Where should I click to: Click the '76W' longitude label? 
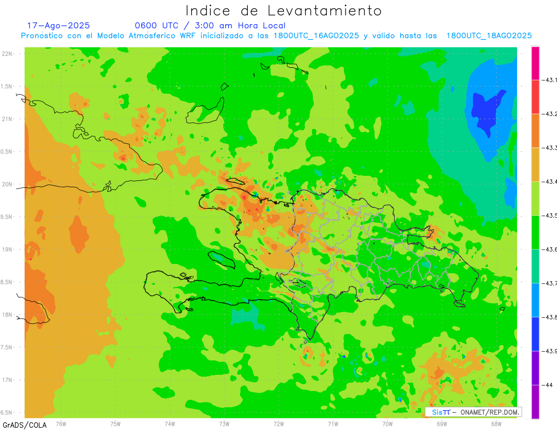pos(61,424)
